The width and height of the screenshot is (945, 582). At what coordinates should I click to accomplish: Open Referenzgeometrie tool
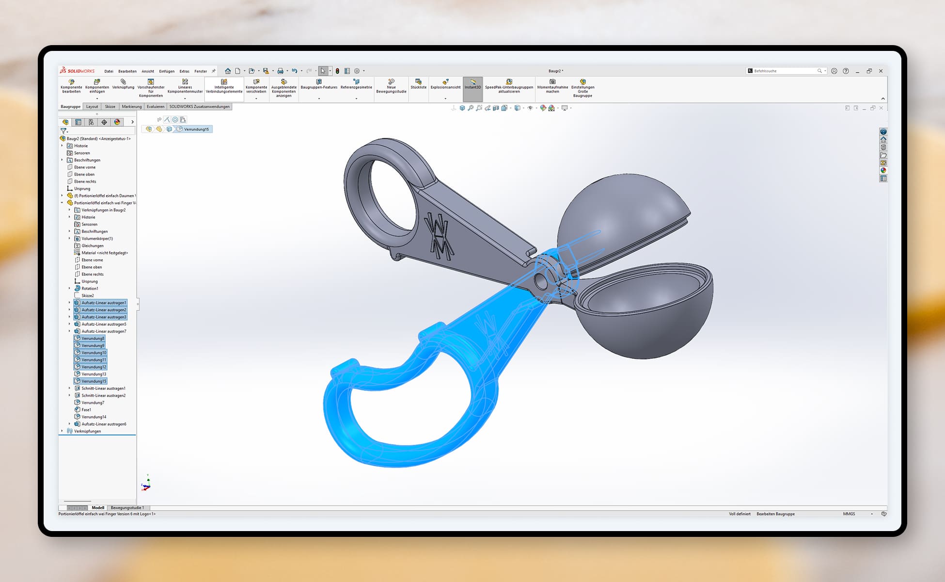pos(356,84)
